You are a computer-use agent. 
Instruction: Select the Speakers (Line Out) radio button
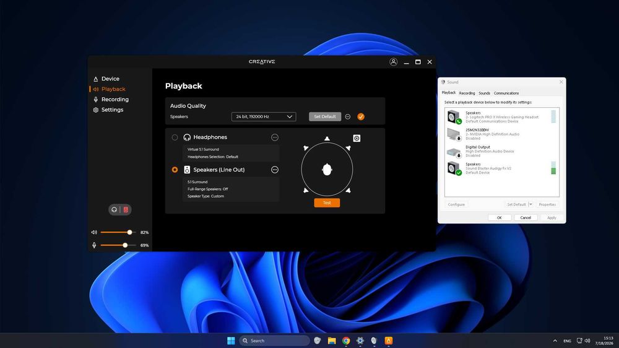tap(175, 170)
